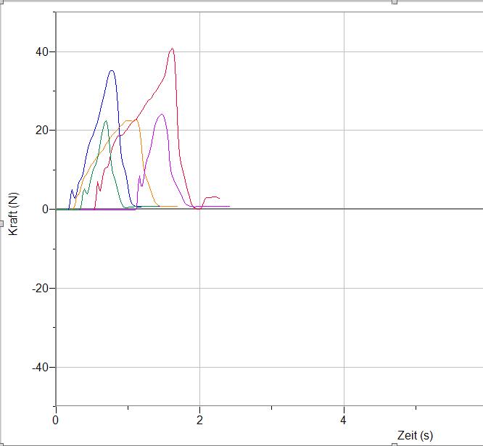Click the bottom edge resize handle
Viewport: 483px width, 446px height.
point(394,443)
